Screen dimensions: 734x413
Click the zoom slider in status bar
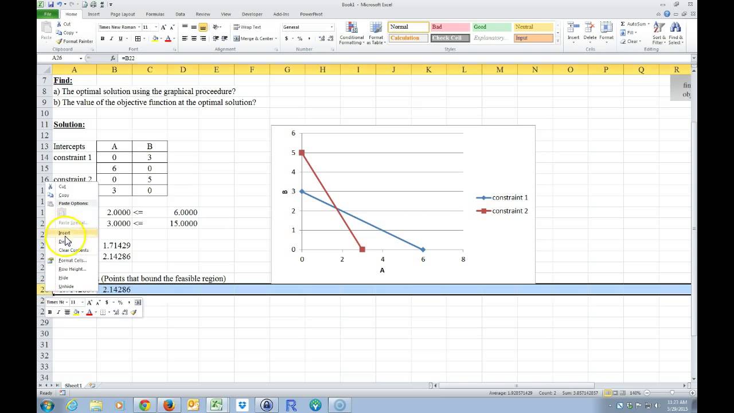pyautogui.click(x=673, y=393)
